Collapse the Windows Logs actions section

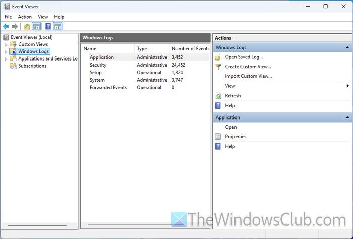(x=347, y=48)
